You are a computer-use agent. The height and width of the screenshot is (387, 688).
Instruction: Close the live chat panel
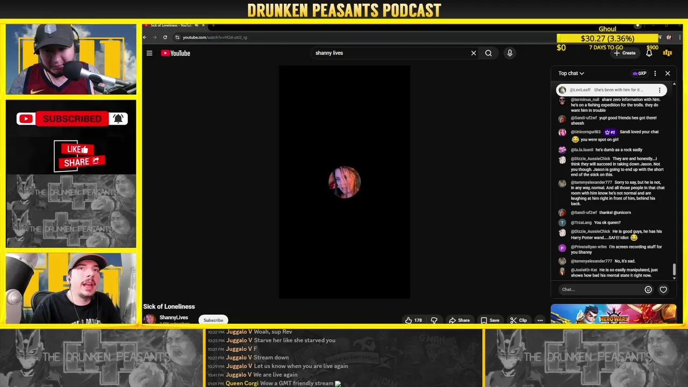[668, 73]
